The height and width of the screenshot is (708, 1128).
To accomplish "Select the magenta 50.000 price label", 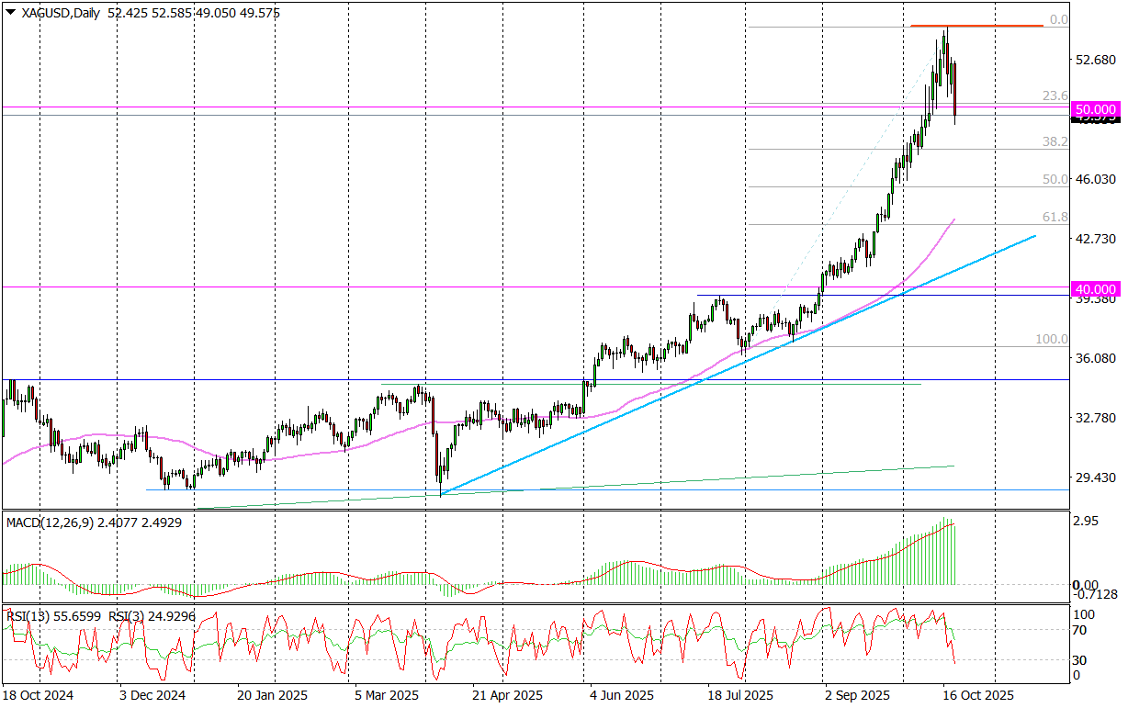I will click(1095, 108).
